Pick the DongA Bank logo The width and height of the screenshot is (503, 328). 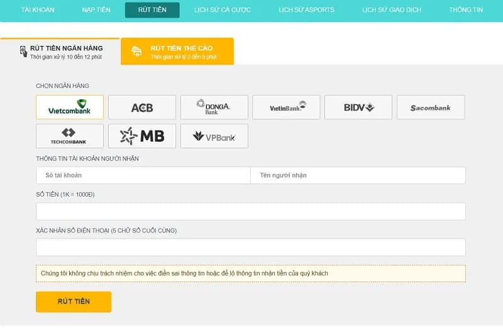[x=214, y=107]
